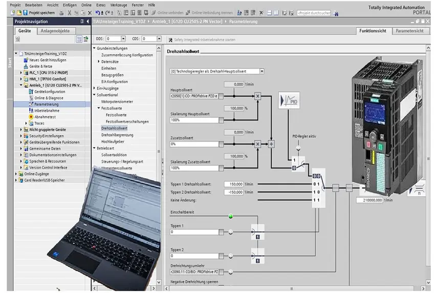
Task: Click the Gerätekonfiguration icon in project tree
Action: [x=31, y=92]
